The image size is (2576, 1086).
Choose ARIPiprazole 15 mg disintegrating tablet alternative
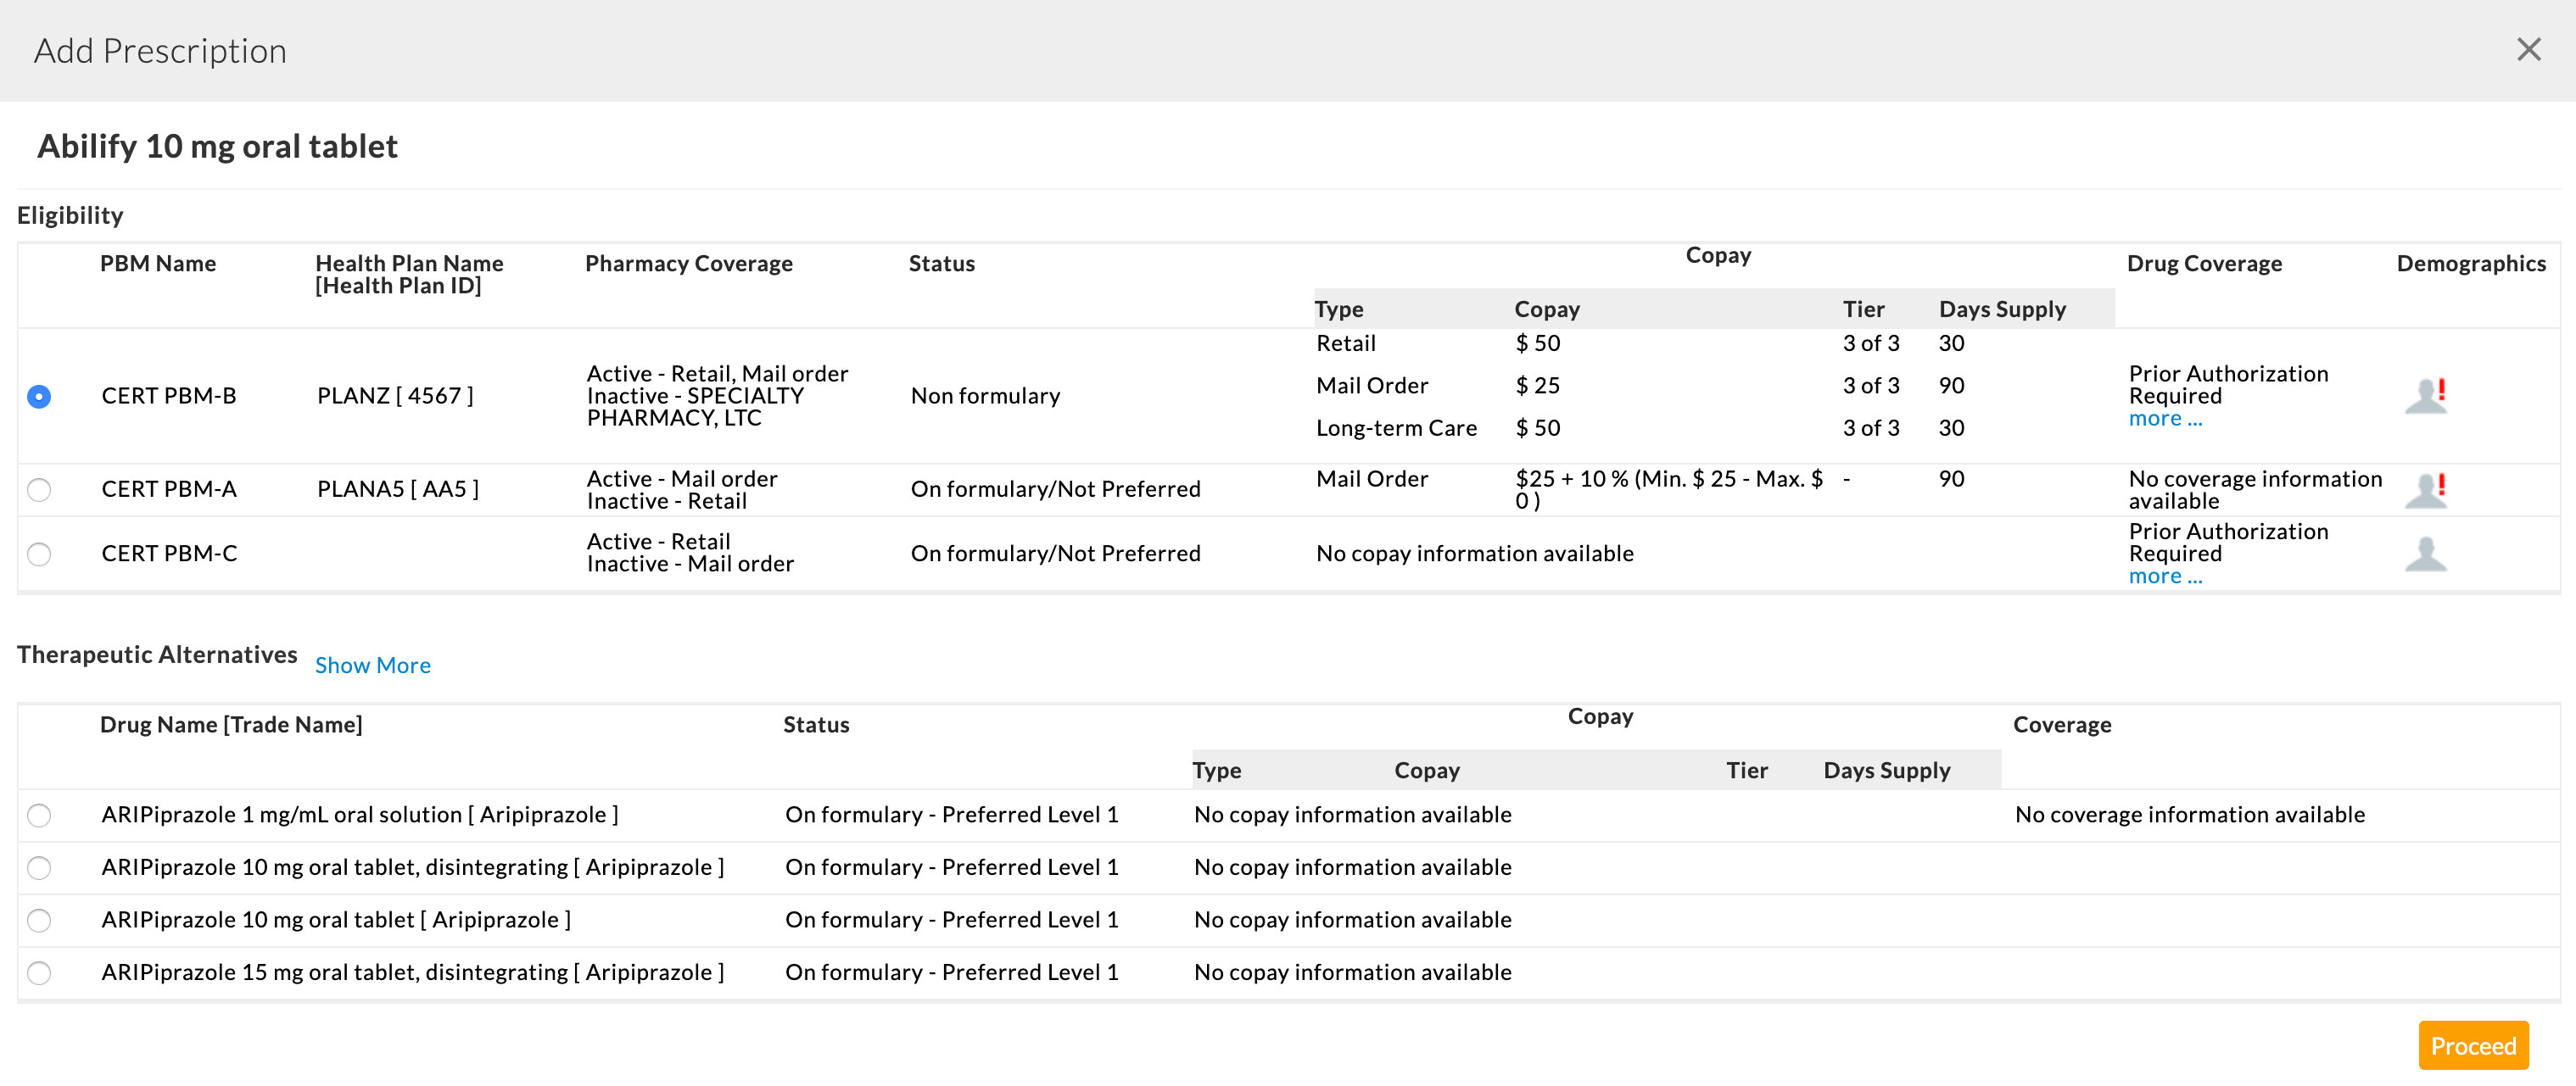[39, 973]
